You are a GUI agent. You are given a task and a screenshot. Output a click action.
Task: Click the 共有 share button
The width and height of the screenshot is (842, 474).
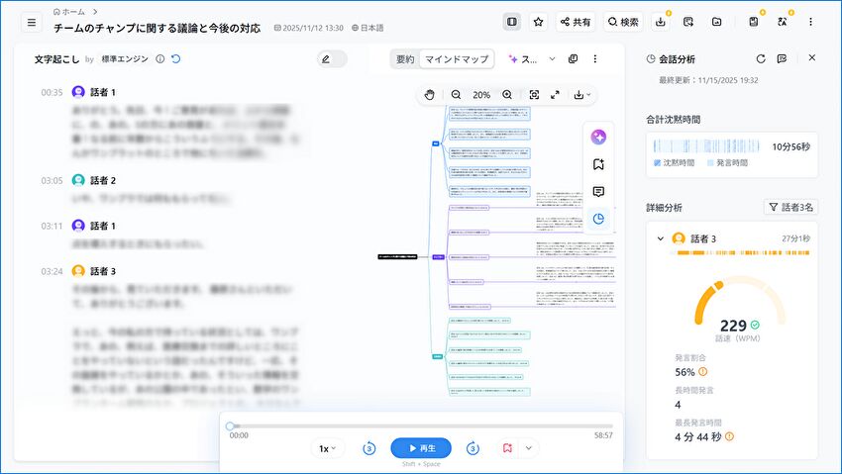(x=576, y=22)
